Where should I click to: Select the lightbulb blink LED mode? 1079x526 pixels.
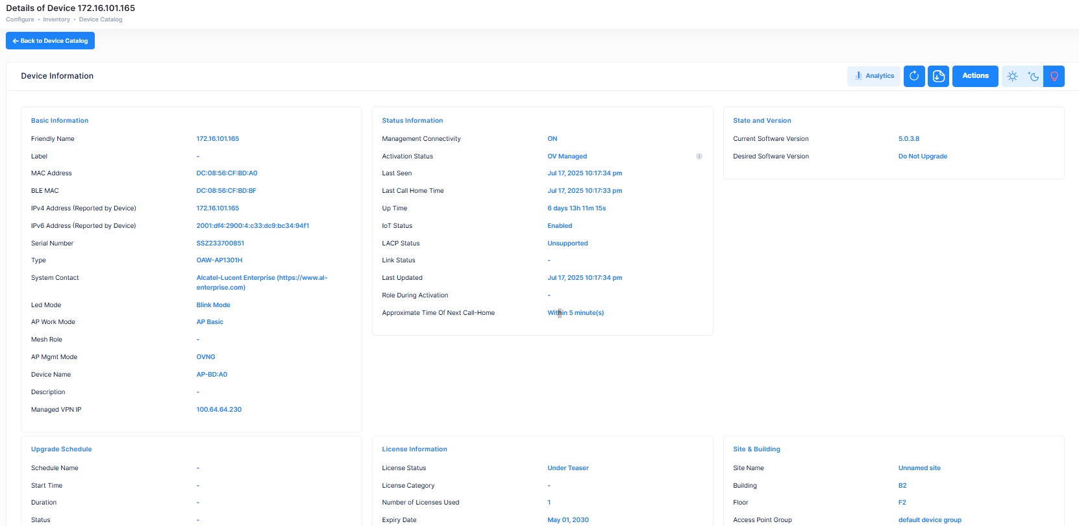[x=1054, y=76]
